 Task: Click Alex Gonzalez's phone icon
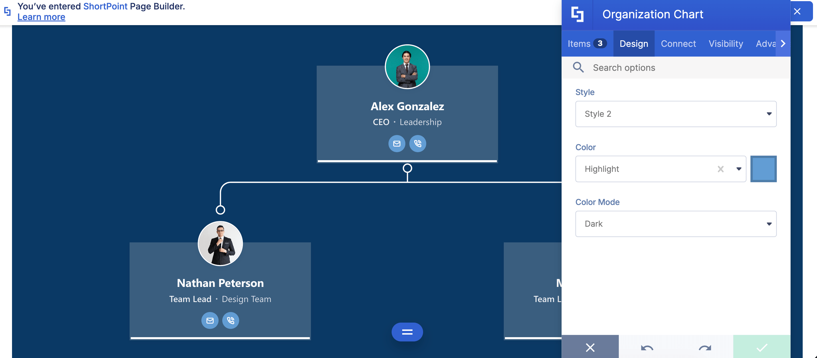pyautogui.click(x=418, y=144)
